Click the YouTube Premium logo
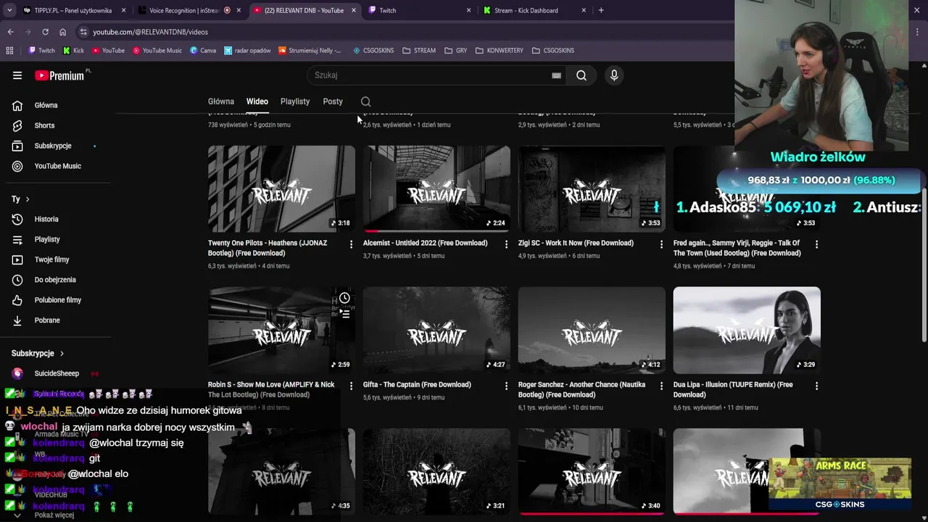 [x=59, y=75]
